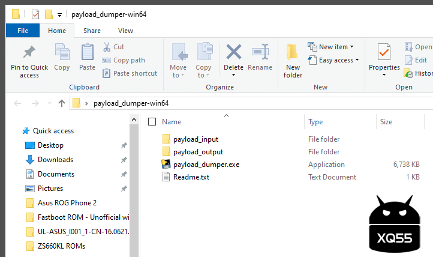Viewport: 433px width, 257px height.
Task: Switch to the Share ribbon tab
Action: [x=92, y=31]
